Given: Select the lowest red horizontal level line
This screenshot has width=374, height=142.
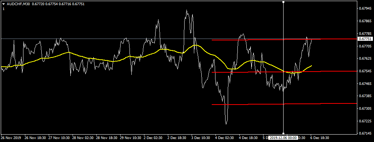Looking at the screenshot, I should 284,104.
